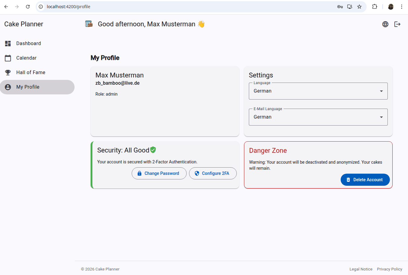Viewport: 408px width, 275px height.
Task: Click the logout icon in header
Action: (x=397, y=24)
